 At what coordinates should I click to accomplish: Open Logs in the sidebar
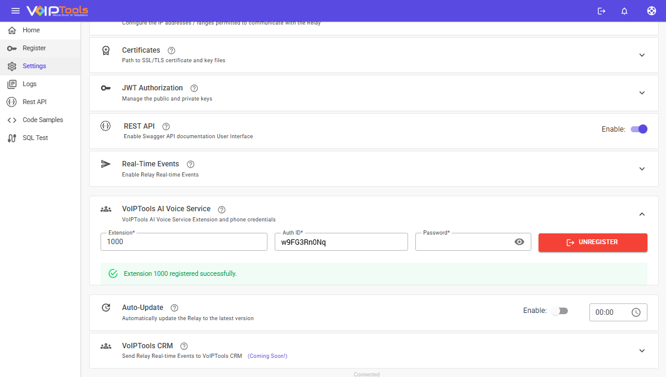(29, 84)
